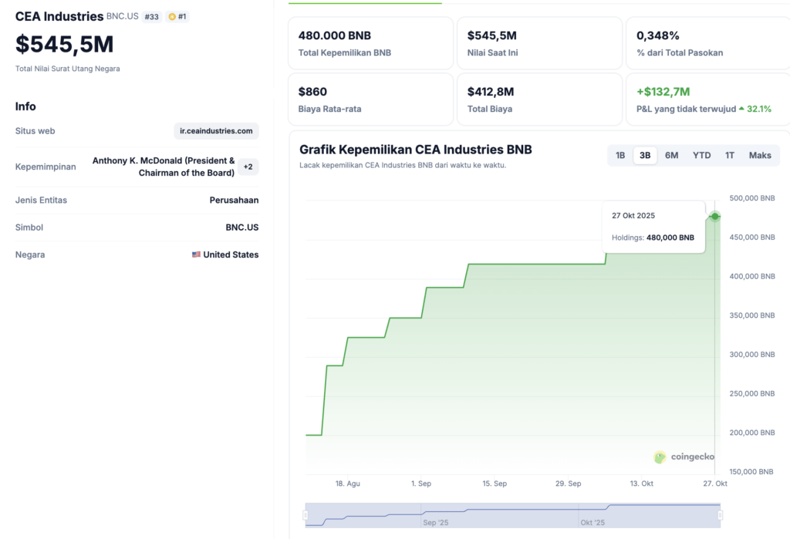790x539 pixels.
Task: Expand the +2 additional leadership badge
Action: [x=248, y=167]
